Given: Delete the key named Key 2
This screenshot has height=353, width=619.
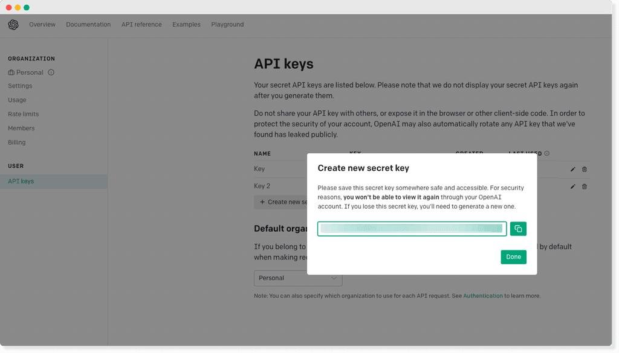Looking at the screenshot, I should click(x=584, y=186).
